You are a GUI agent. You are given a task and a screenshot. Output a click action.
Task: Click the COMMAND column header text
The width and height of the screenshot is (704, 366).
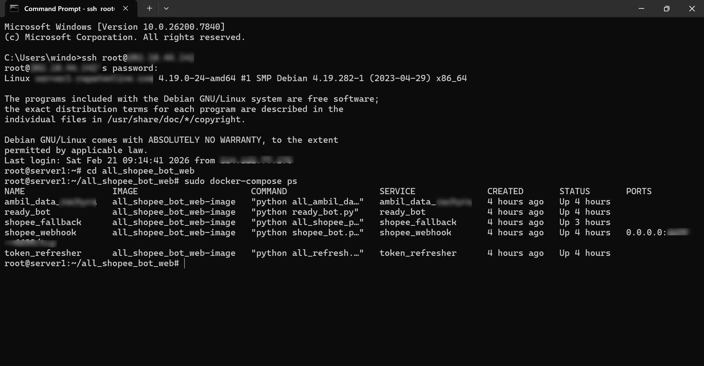[269, 192]
